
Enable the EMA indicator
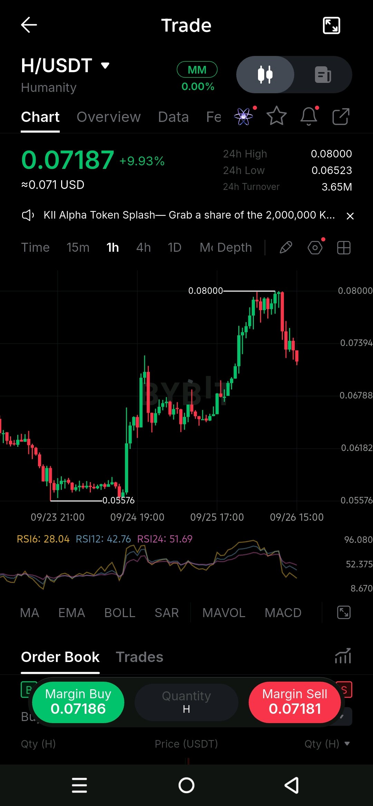(72, 613)
